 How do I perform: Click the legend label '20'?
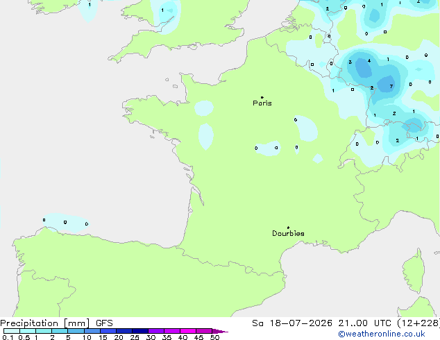click(x=119, y=337)
